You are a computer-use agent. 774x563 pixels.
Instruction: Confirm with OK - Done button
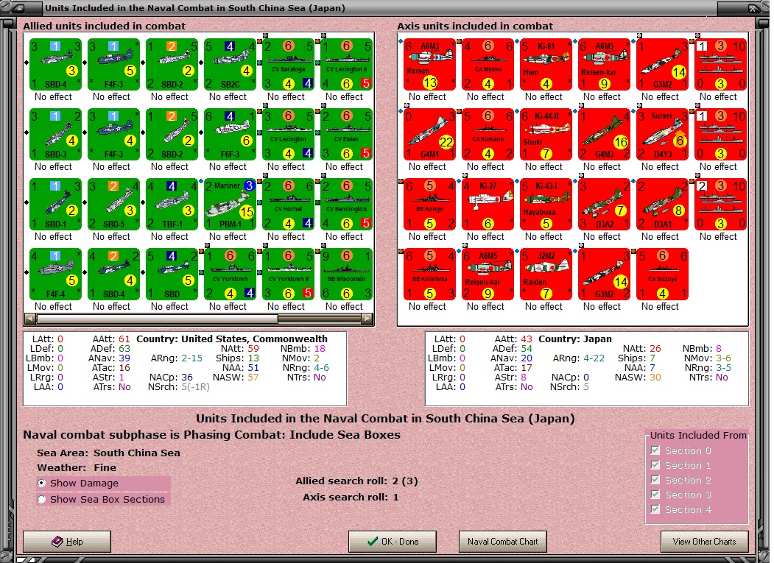393,542
